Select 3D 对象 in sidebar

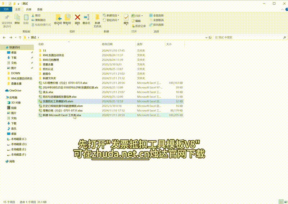point(16,103)
